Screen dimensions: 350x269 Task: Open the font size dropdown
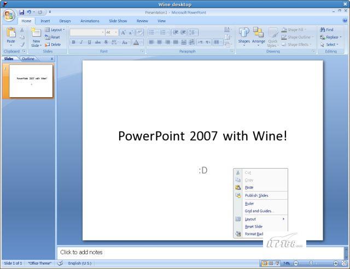pyautogui.click(x=116, y=33)
